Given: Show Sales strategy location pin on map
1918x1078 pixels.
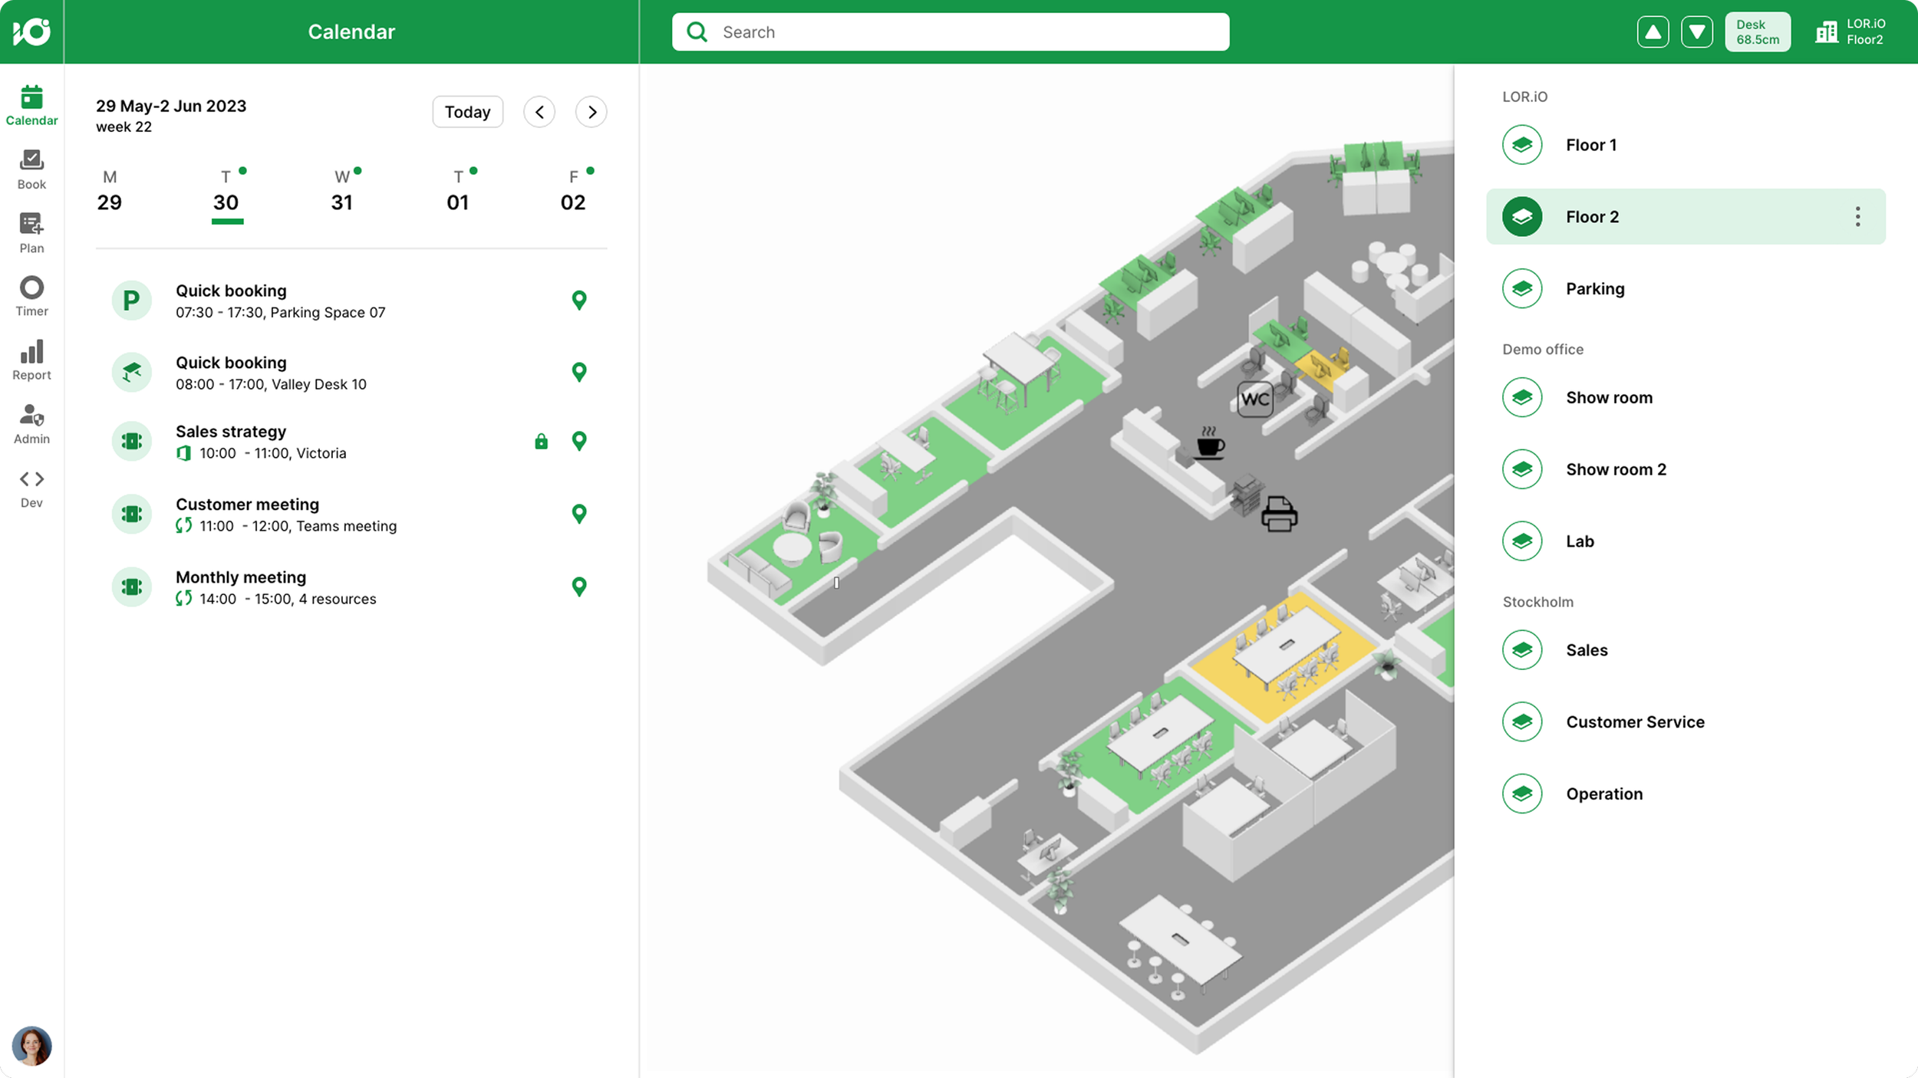Looking at the screenshot, I should [x=579, y=441].
